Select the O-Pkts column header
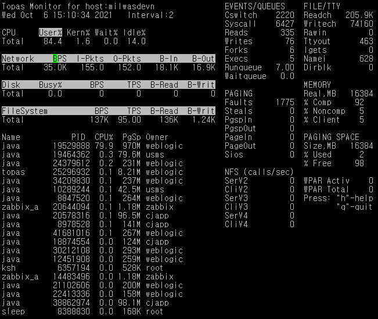The image size is (378, 319). 127,59
